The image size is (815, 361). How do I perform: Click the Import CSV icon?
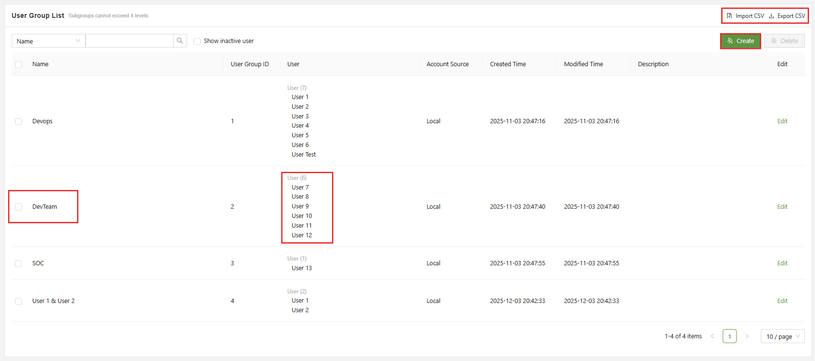(729, 16)
